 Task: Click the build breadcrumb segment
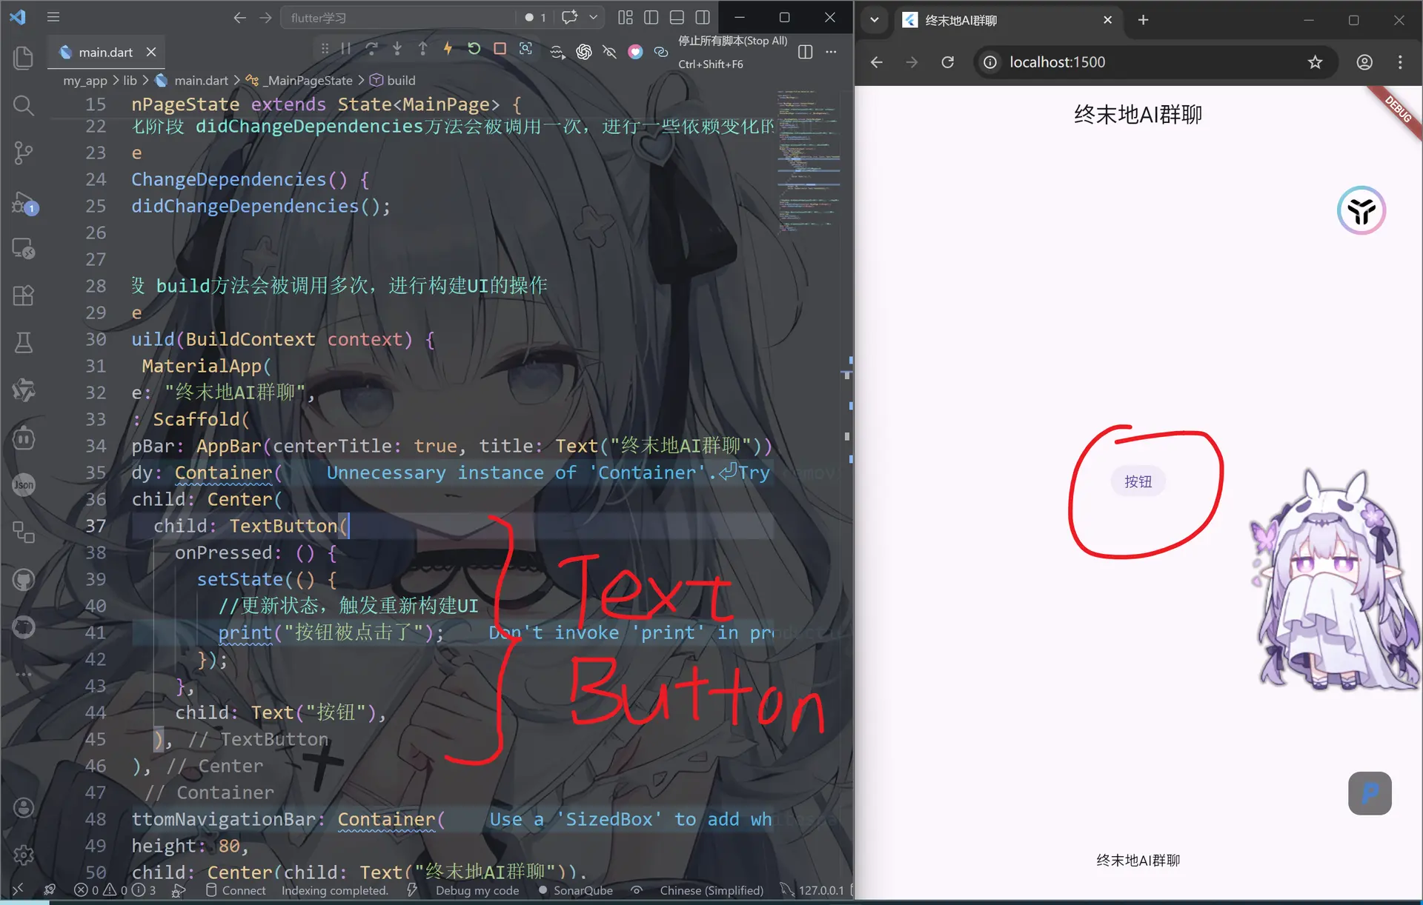point(394,80)
